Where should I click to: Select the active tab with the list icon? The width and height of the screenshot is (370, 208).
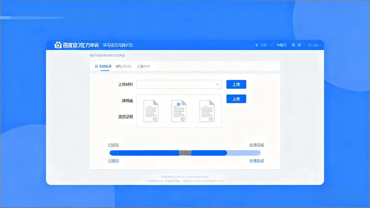point(103,66)
